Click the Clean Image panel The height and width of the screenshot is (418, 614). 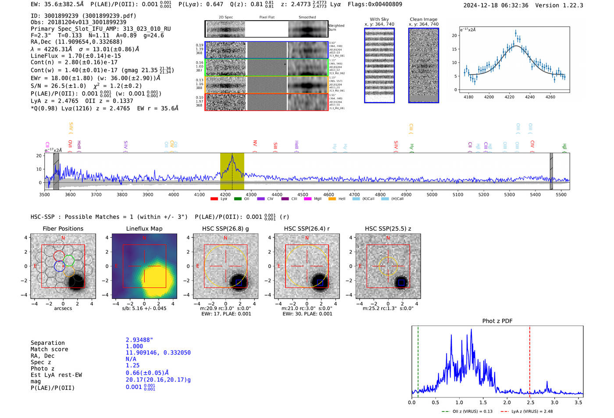[424, 65]
